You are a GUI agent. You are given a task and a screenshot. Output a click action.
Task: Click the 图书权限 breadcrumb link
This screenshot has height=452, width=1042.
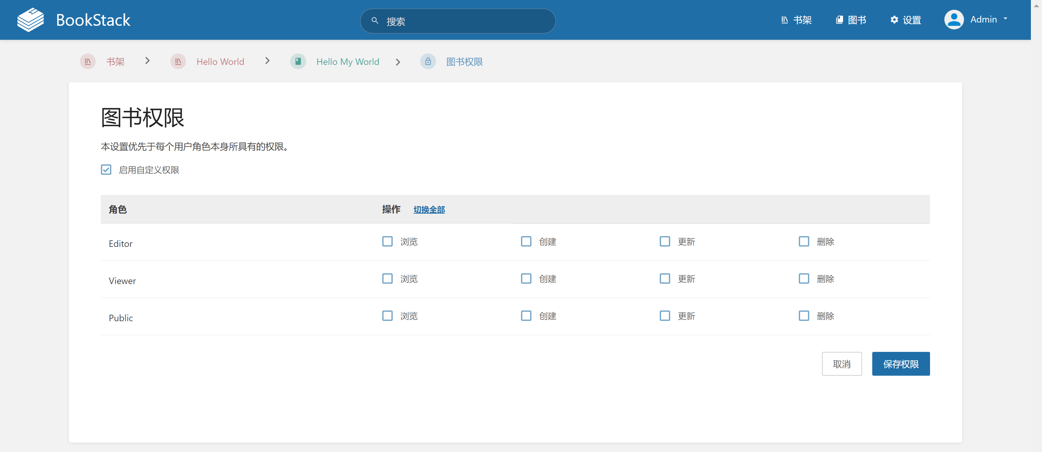coord(465,61)
